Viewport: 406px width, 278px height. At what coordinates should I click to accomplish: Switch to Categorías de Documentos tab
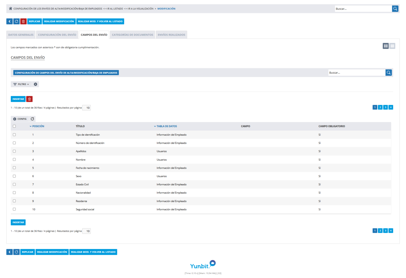coord(133,35)
